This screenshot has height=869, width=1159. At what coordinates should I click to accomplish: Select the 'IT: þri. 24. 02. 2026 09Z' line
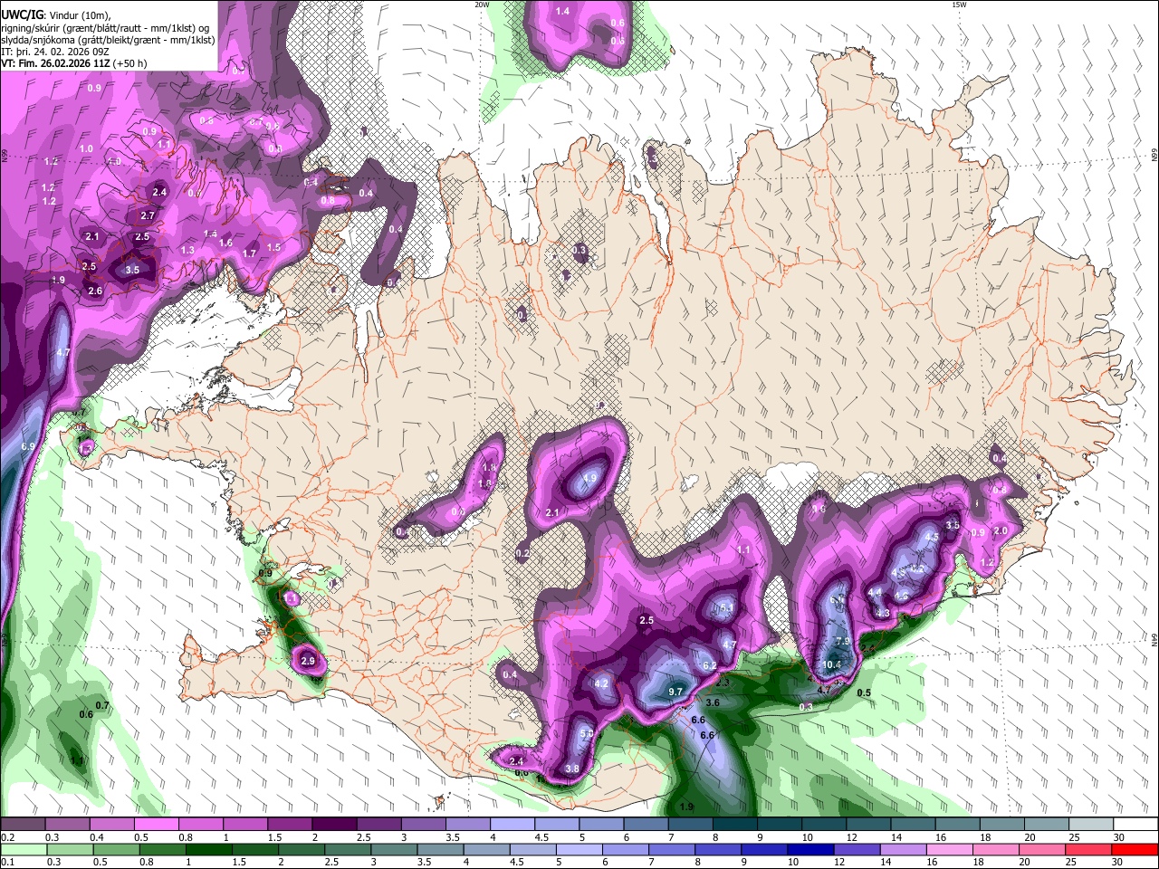55,52
